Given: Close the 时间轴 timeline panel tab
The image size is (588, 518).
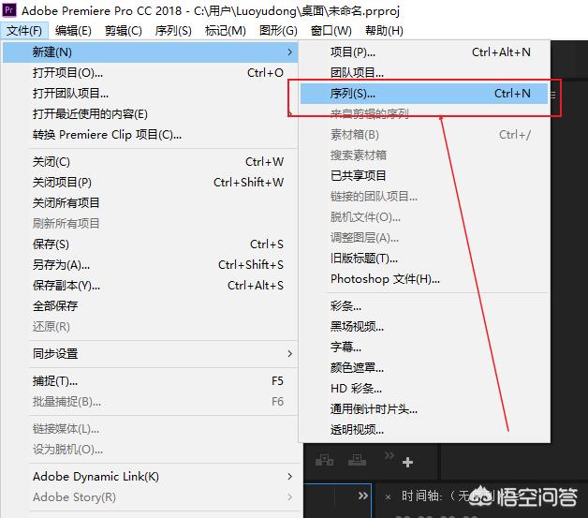Looking at the screenshot, I should pyautogui.click(x=389, y=497).
